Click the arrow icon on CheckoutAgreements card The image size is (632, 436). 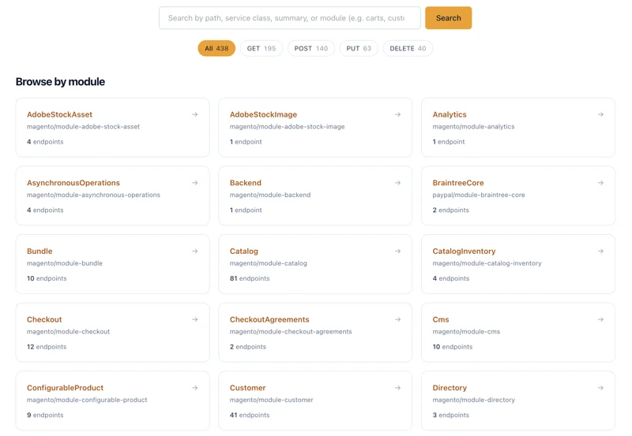[397, 320]
